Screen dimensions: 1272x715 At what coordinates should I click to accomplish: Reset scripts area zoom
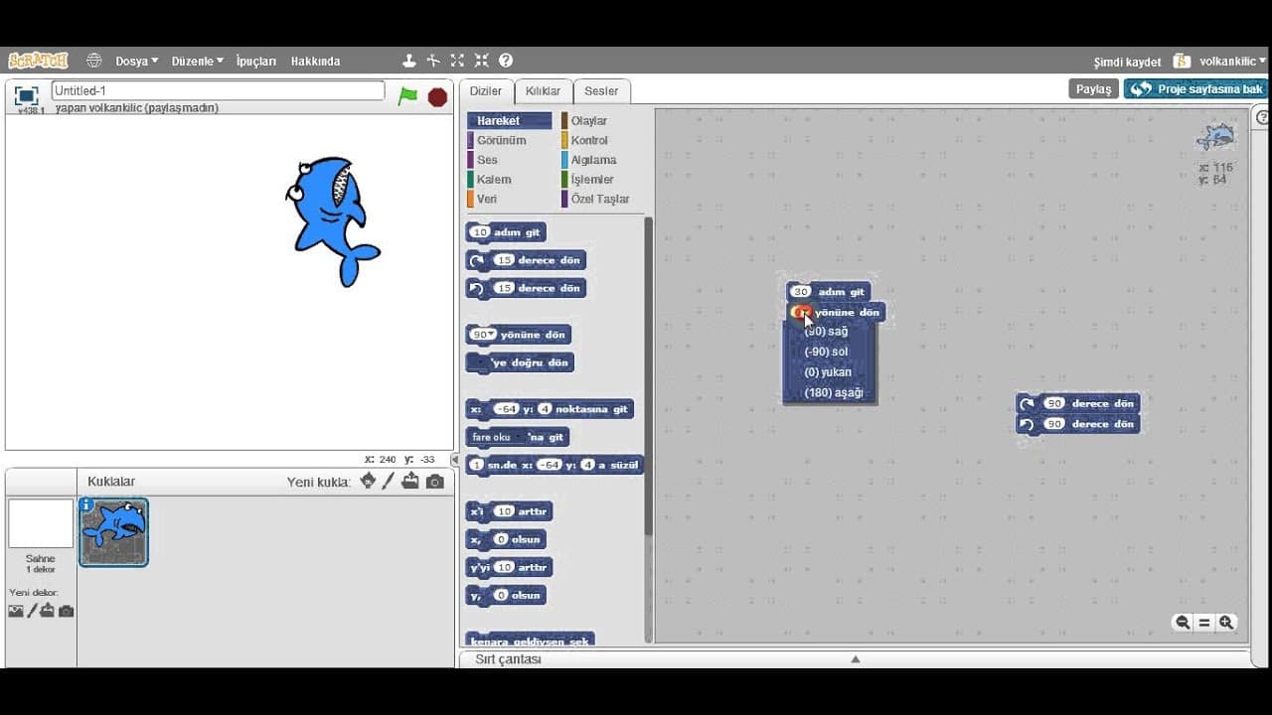[x=1204, y=623]
